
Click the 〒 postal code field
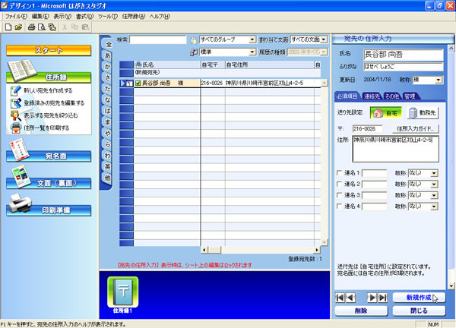click(367, 129)
